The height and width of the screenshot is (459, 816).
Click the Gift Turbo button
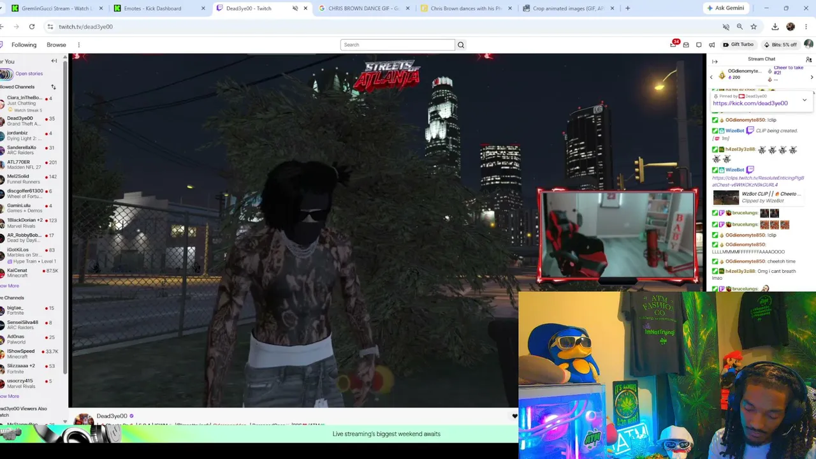coord(738,45)
